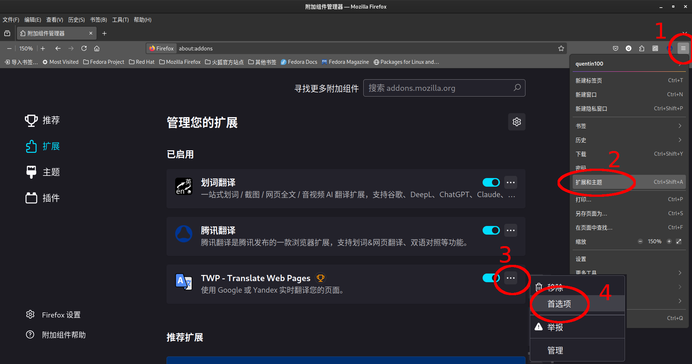Screen dimensions: 692x364
Task: Open the 推荐 sidebar category
Action: coord(42,120)
